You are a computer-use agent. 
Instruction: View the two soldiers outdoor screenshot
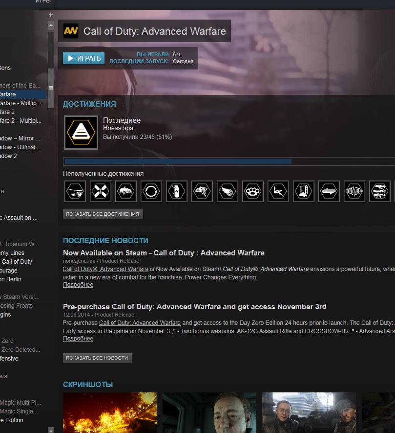pos(309,412)
